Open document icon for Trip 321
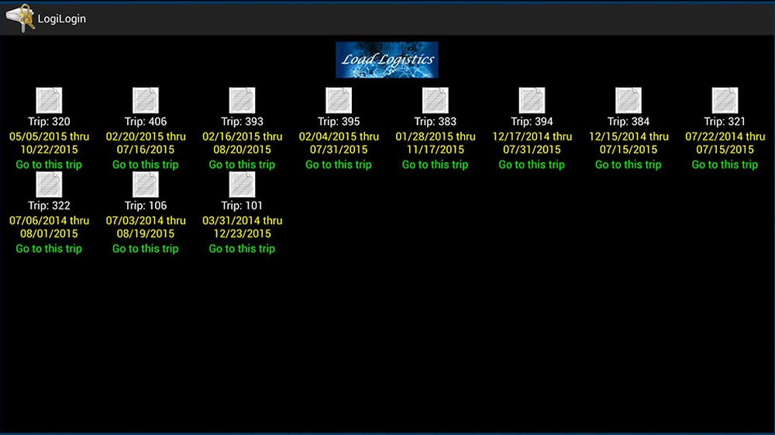Viewport: 775px width, 435px height. click(725, 100)
